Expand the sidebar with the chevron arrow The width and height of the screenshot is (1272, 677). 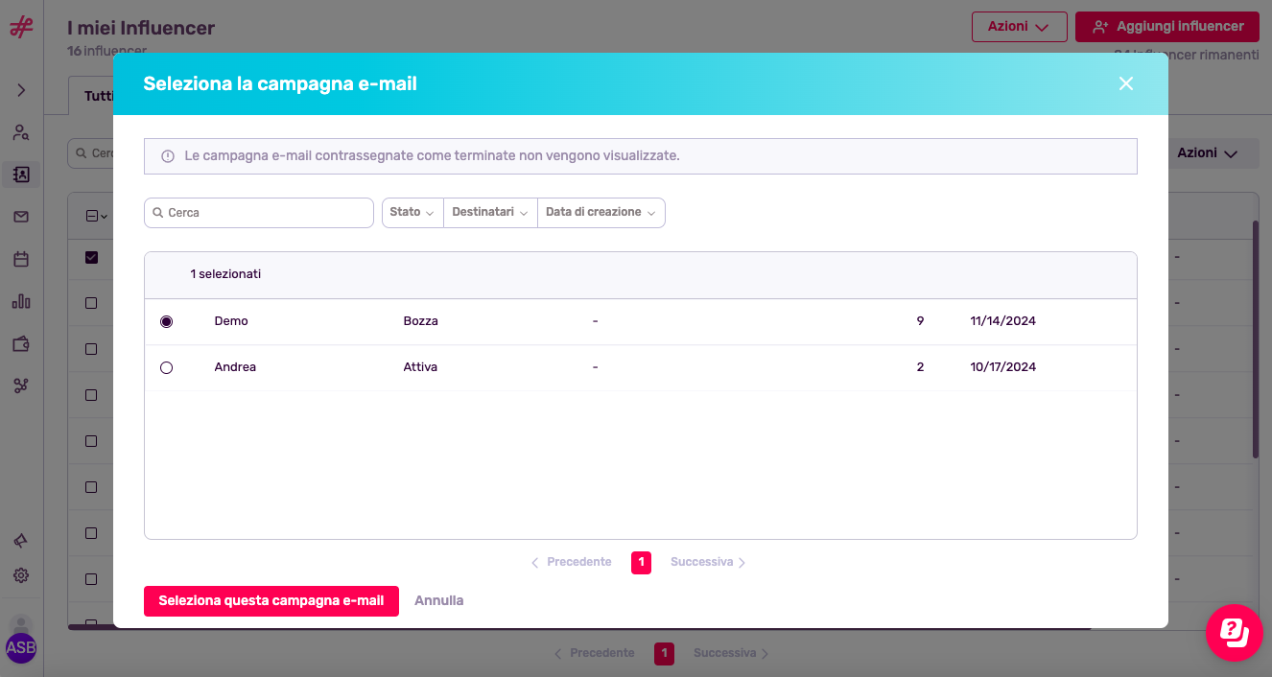pos(21,90)
